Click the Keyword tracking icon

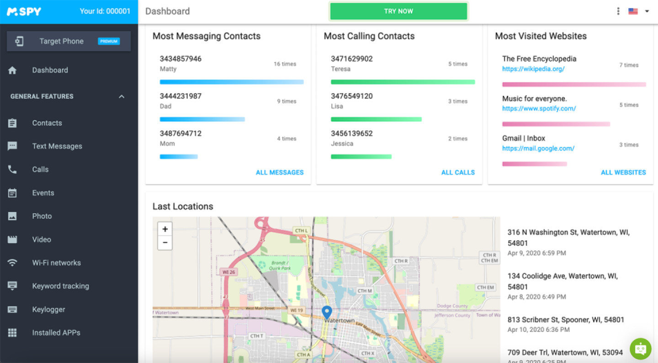tap(12, 286)
